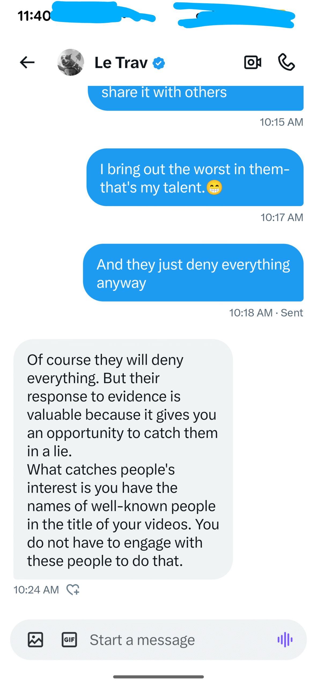Screen dimensions: 317x687
Task: Open Le Trav's profile picture
Action: point(71,63)
